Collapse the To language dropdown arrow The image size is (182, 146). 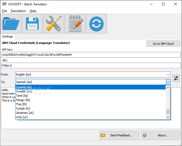tap(168, 82)
